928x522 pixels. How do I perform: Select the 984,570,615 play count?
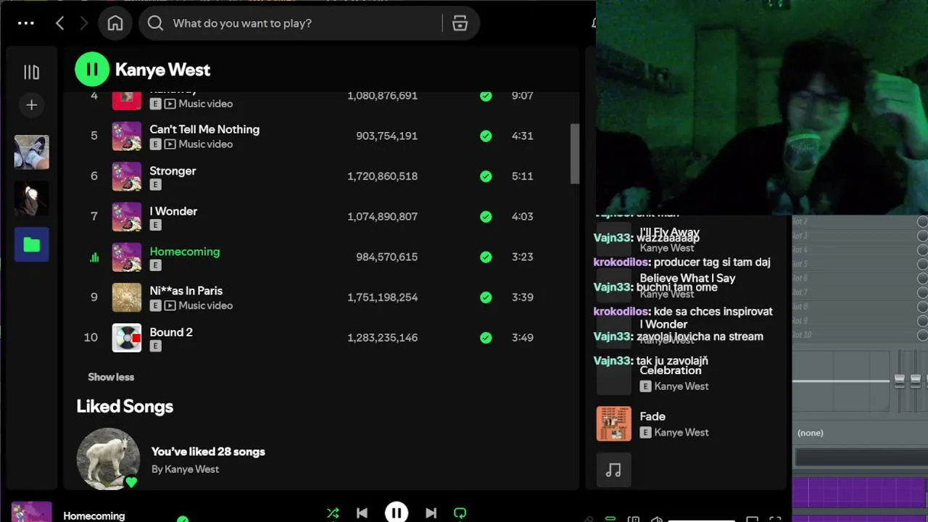386,257
